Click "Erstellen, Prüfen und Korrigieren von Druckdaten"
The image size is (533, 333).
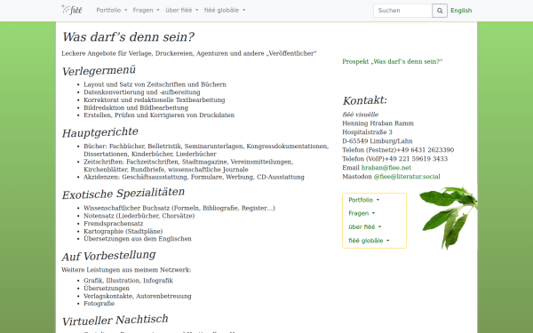click(x=159, y=115)
